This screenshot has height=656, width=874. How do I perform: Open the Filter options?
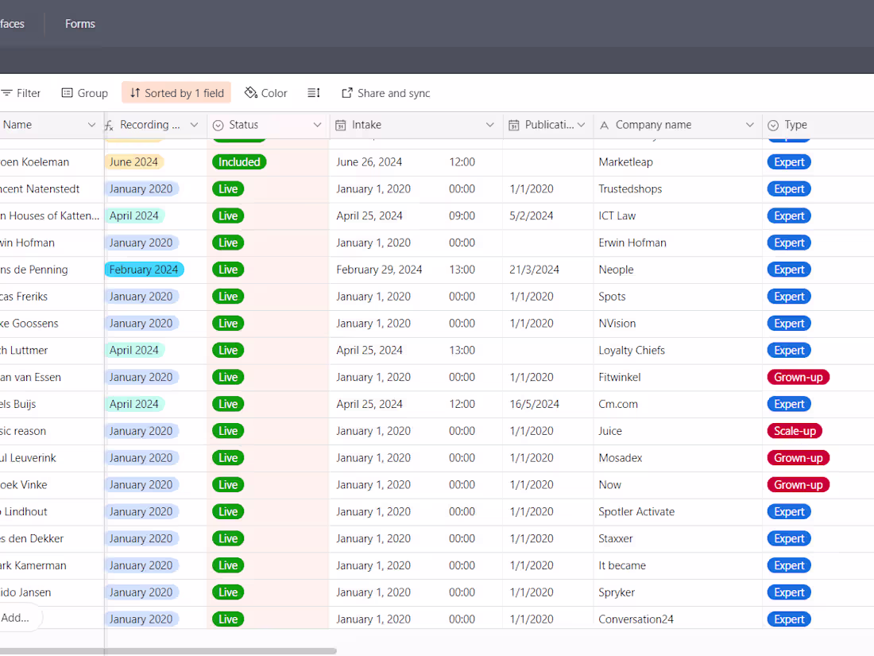tap(21, 93)
